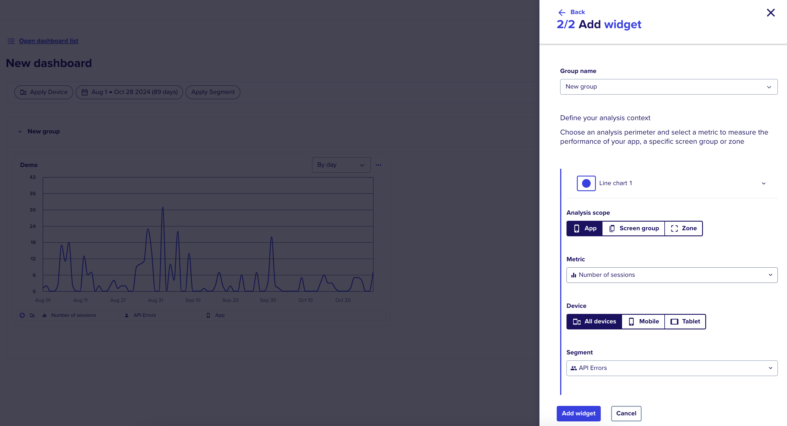Choose Mobile device option
Screen dimensions: 787x426
[643, 321]
